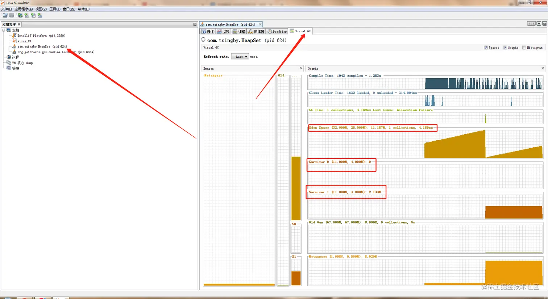The width and height of the screenshot is (548, 299).
Task: Click the GC Time Allocation Failure label
Action: pos(371,110)
